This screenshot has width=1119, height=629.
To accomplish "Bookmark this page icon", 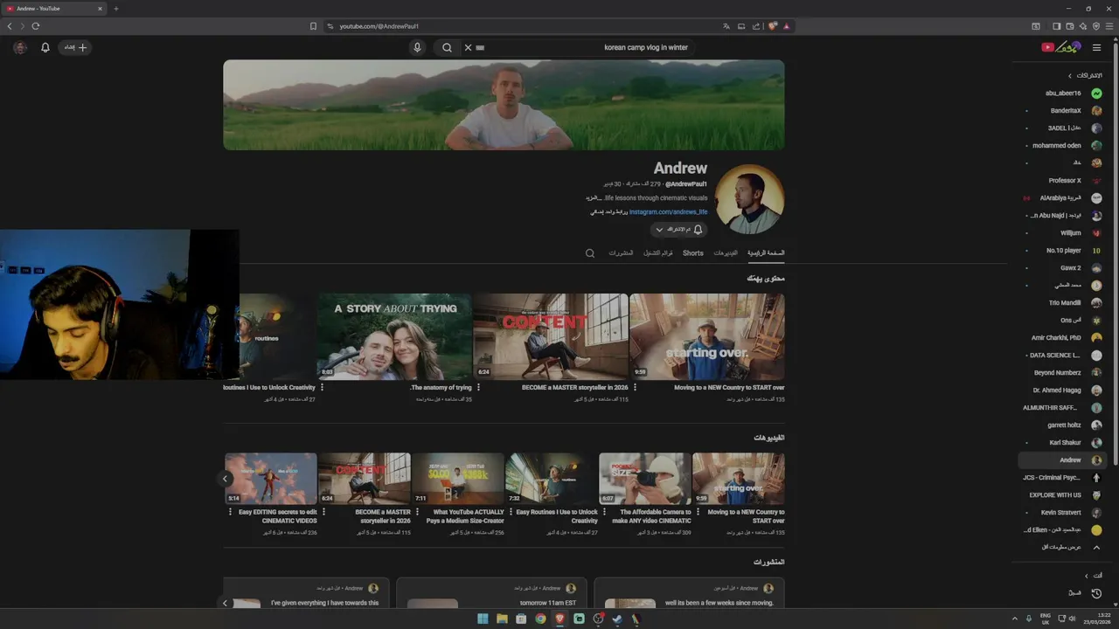I will pyautogui.click(x=313, y=26).
